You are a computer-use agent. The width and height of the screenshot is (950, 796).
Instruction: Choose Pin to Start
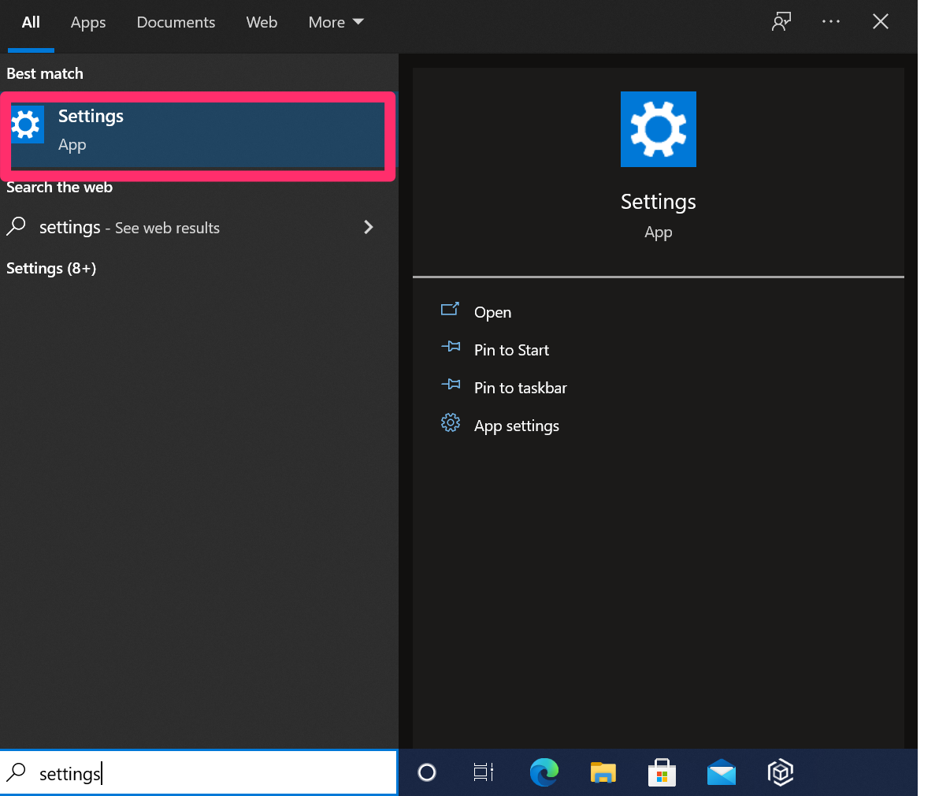tap(511, 350)
